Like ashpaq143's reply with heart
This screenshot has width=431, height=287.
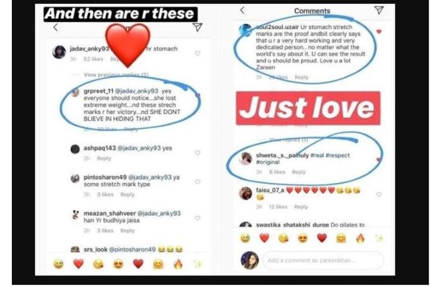pos(197,153)
